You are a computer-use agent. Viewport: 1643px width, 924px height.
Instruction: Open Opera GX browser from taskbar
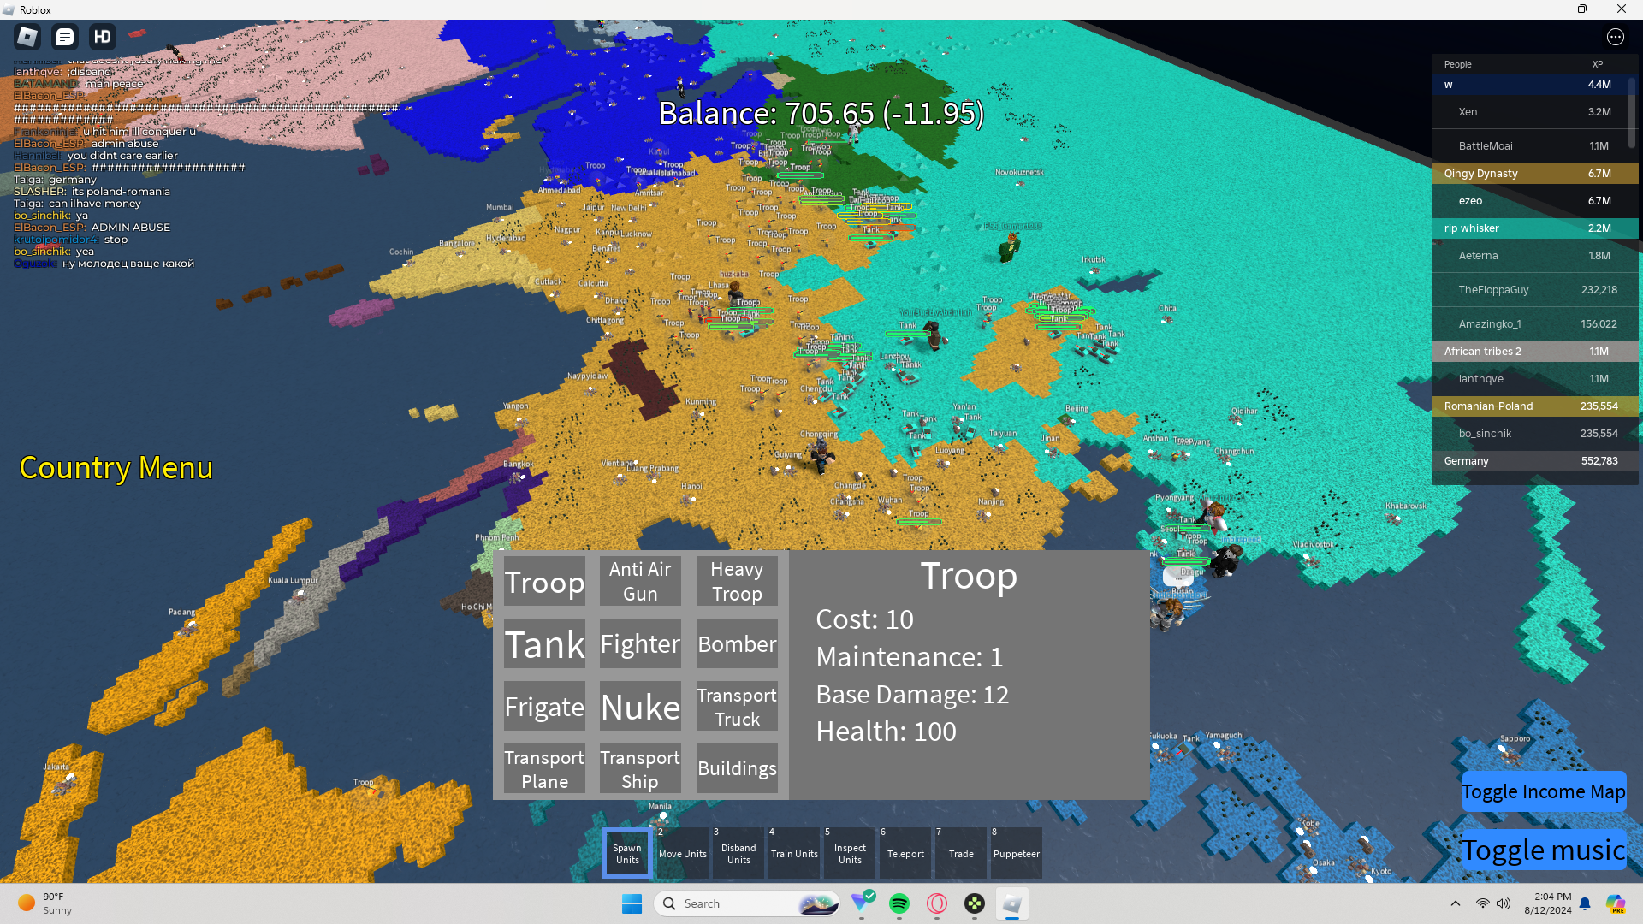[937, 903]
